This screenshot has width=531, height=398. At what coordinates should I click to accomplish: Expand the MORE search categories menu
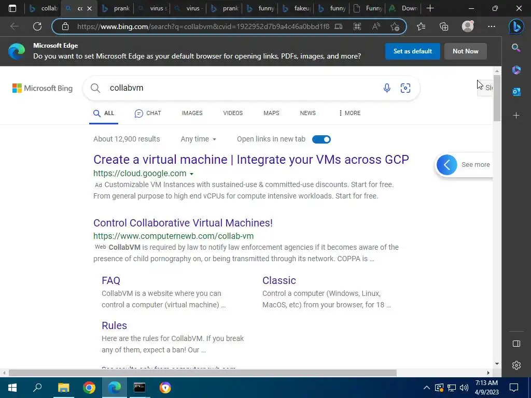(x=350, y=113)
